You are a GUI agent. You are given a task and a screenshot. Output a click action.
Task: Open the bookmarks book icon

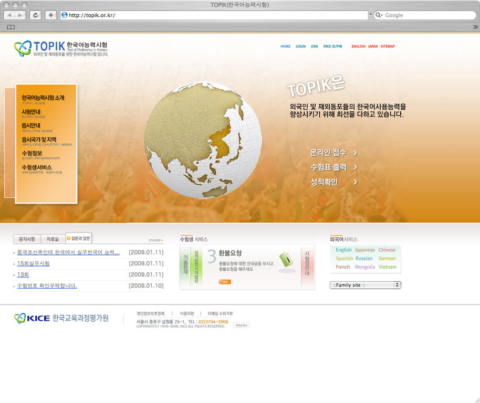pos(11,27)
